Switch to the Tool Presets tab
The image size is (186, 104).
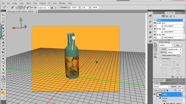point(159,13)
